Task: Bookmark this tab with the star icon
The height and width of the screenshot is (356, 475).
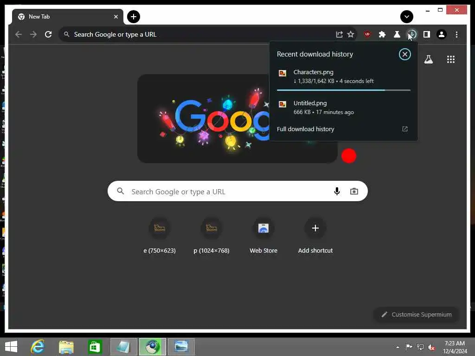Action: 351,34
